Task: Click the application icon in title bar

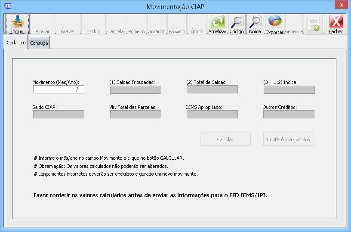Action: coord(8,6)
